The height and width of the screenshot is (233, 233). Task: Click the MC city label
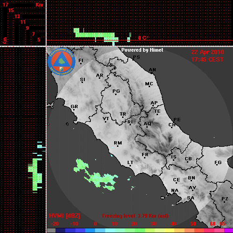point(149,84)
